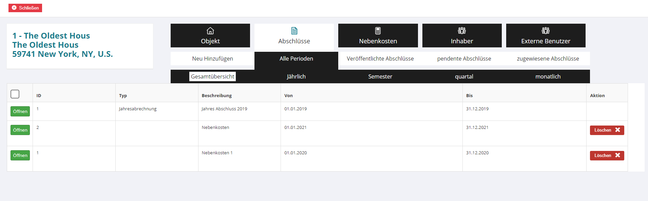Viewport: 648px width, 201px height.
Task: Open the Nebenkosten tab
Action: tap(378, 36)
